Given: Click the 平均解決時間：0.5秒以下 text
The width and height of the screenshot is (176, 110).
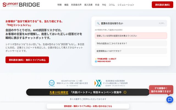Looking at the screenshot, I should [107, 59].
